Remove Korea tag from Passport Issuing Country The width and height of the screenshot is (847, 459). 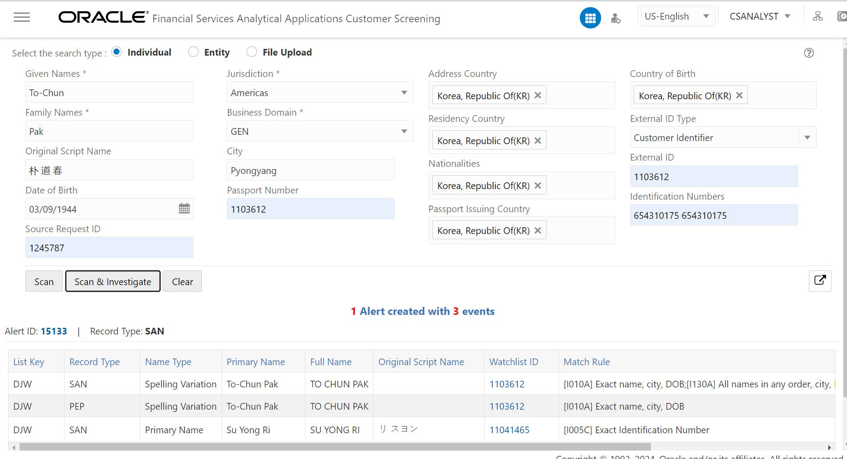click(x=538, y=230)
